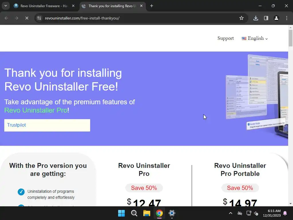Image resolution: width=293 pixels, height=220 pixels.
Task: Toggle the Chrome side panel
Action: coord(266,18)
